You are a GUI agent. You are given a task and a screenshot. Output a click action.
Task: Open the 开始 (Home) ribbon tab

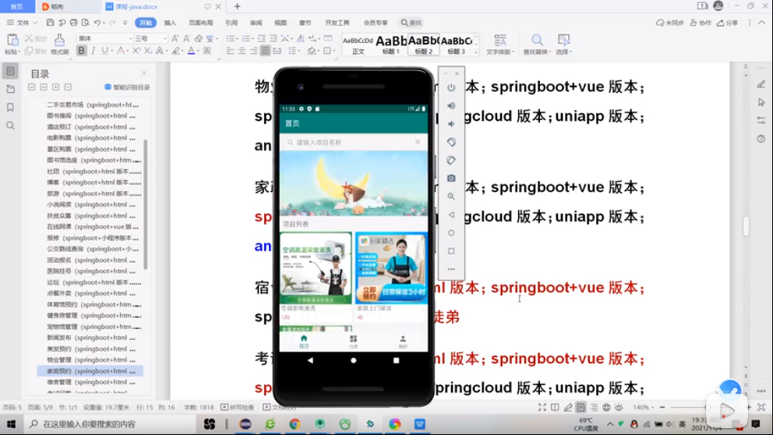[x=146, y=23]
